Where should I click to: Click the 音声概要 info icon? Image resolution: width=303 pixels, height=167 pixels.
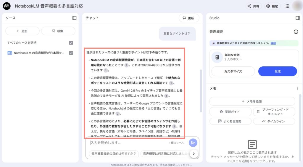pyautogui.click(x=296, y=32)
